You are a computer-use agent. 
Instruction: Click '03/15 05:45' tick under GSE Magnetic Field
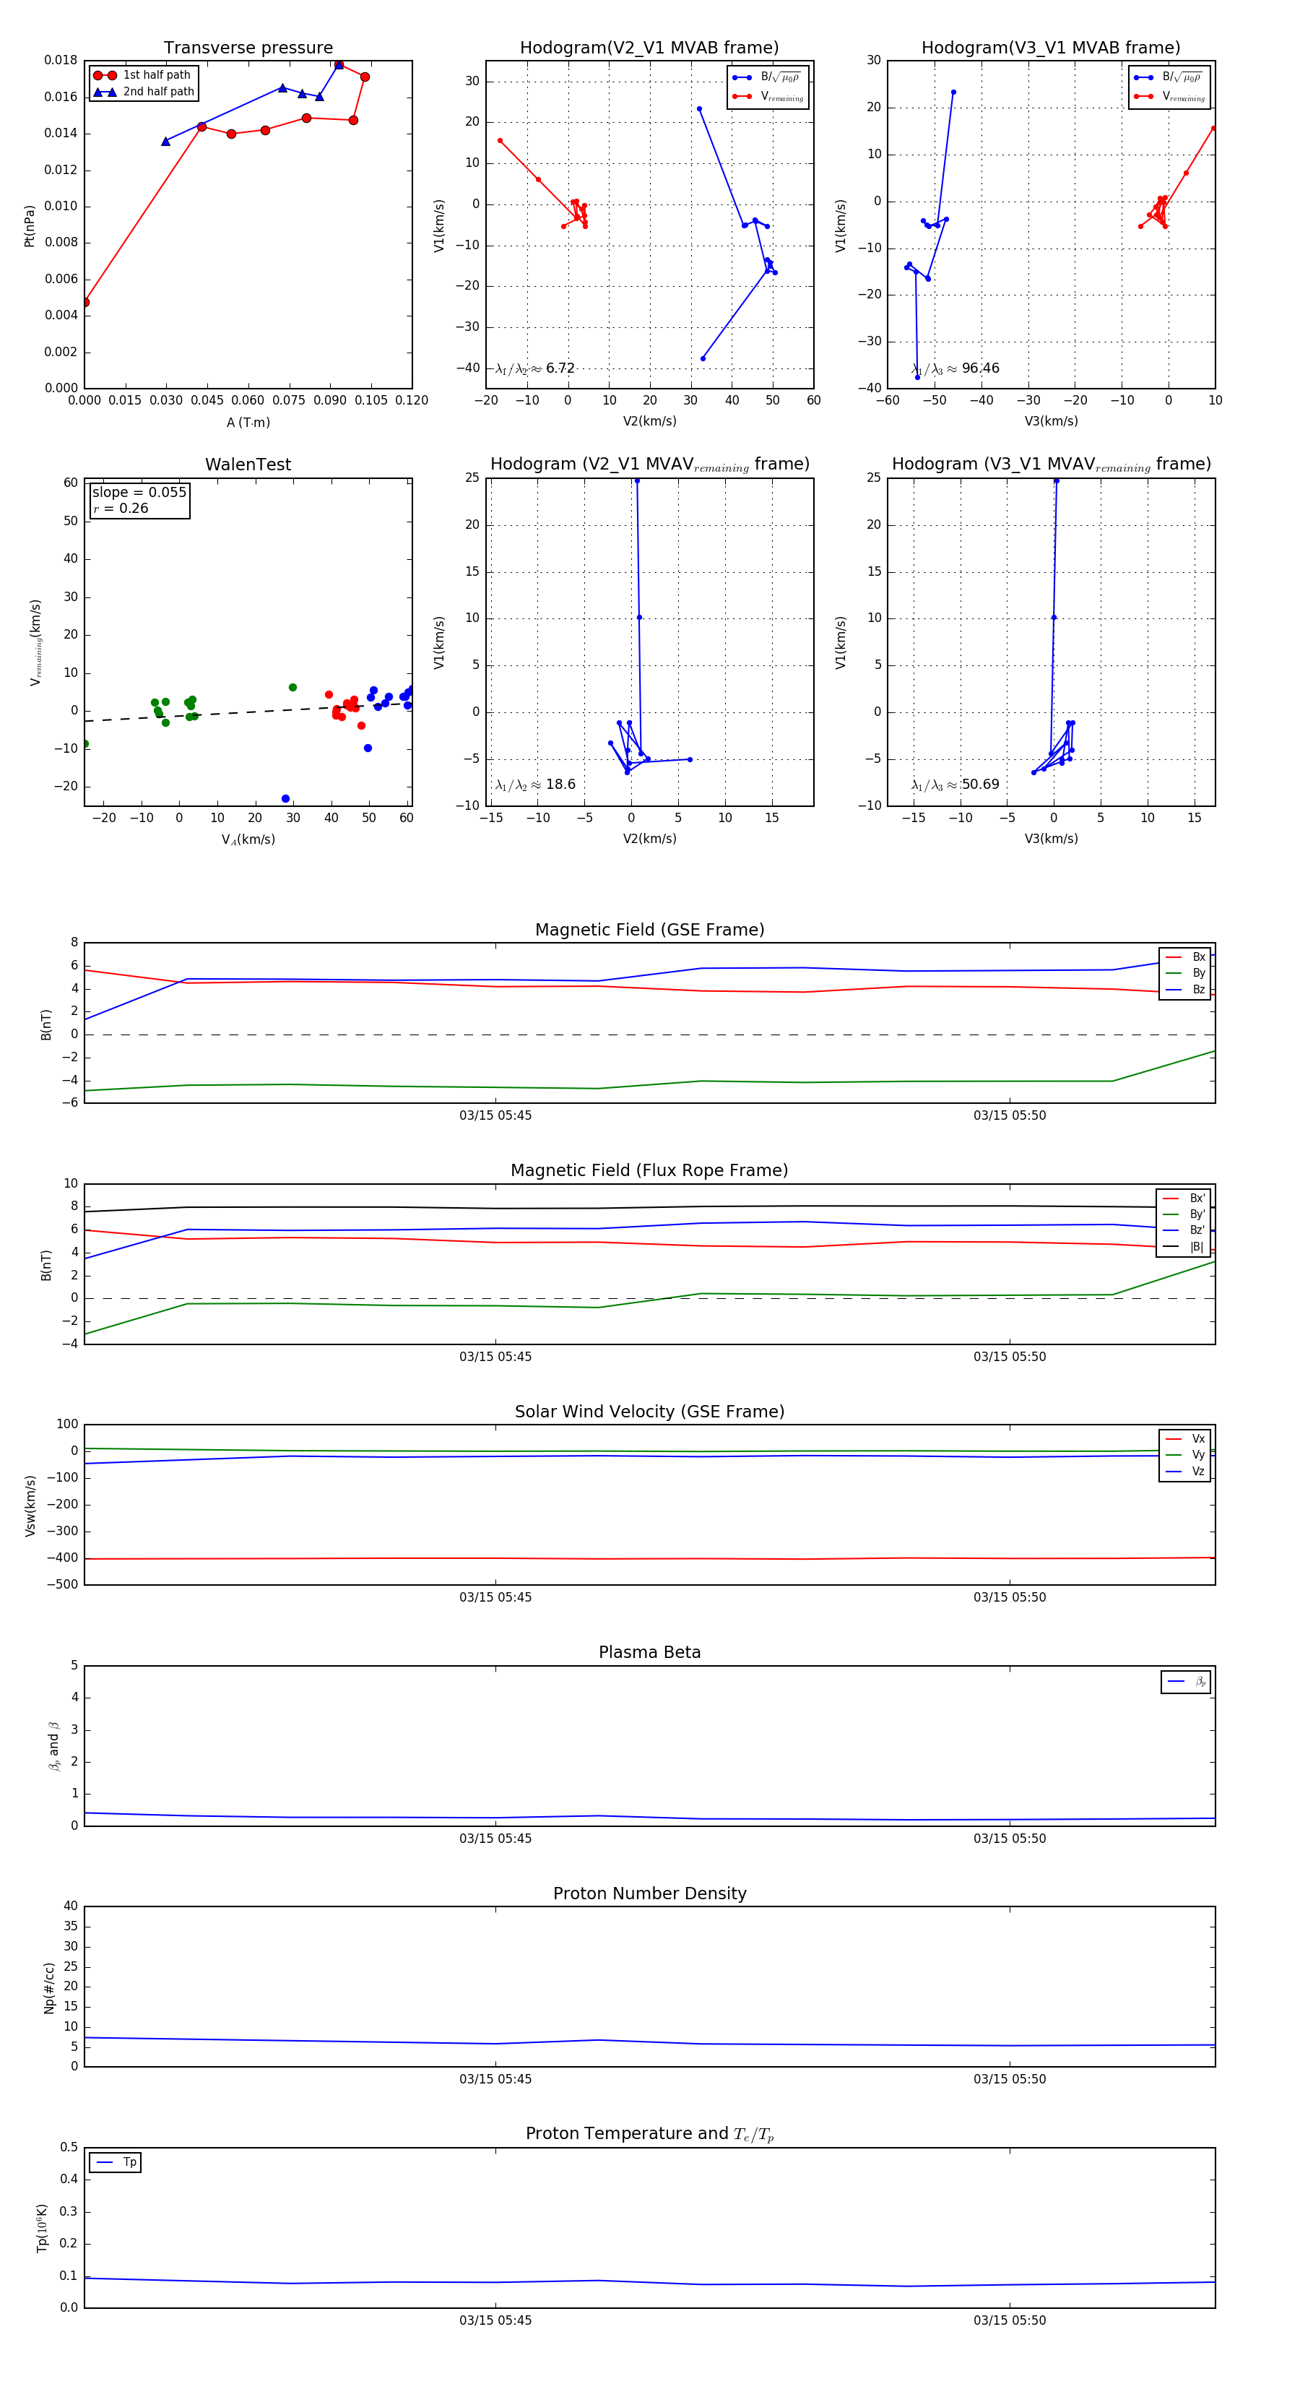495,1116
